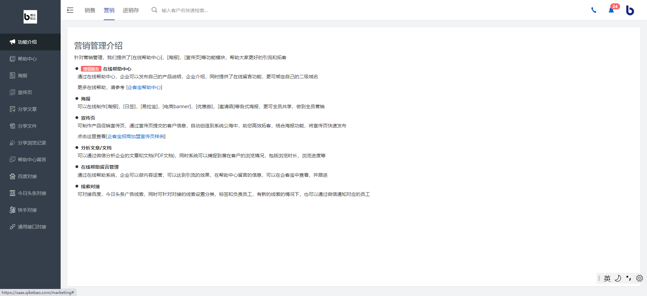This screenshot has width=647, height=296.
Task: Open 通用接口对接 sidebar menu item
Action: click(x=30, y=227)
